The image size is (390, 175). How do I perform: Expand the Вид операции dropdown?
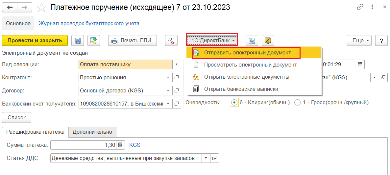pos(177,64)
